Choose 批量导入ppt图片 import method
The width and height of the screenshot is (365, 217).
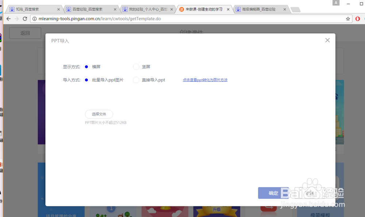pos(87,80)
